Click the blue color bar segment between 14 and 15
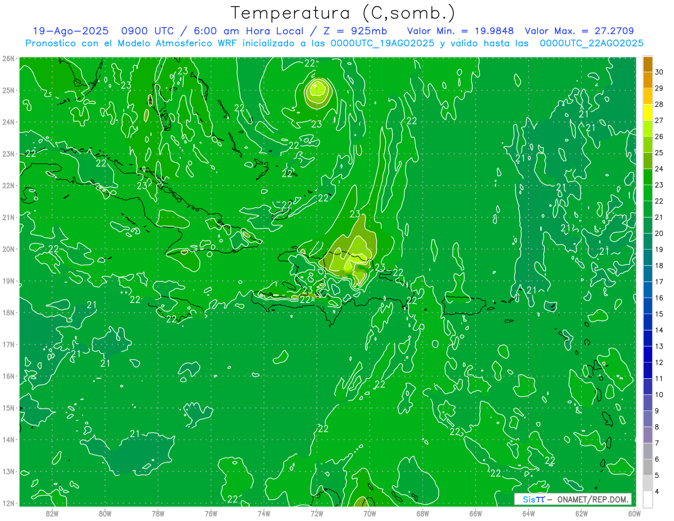 [x=648, y=322]
